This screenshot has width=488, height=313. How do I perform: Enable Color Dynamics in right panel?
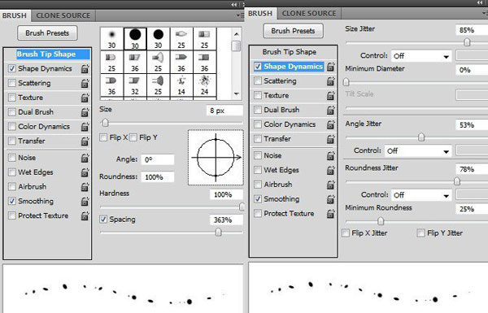258,124
